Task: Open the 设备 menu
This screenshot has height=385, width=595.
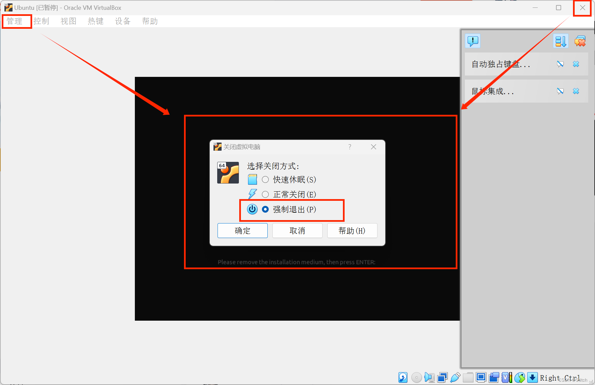Action: 123,21
